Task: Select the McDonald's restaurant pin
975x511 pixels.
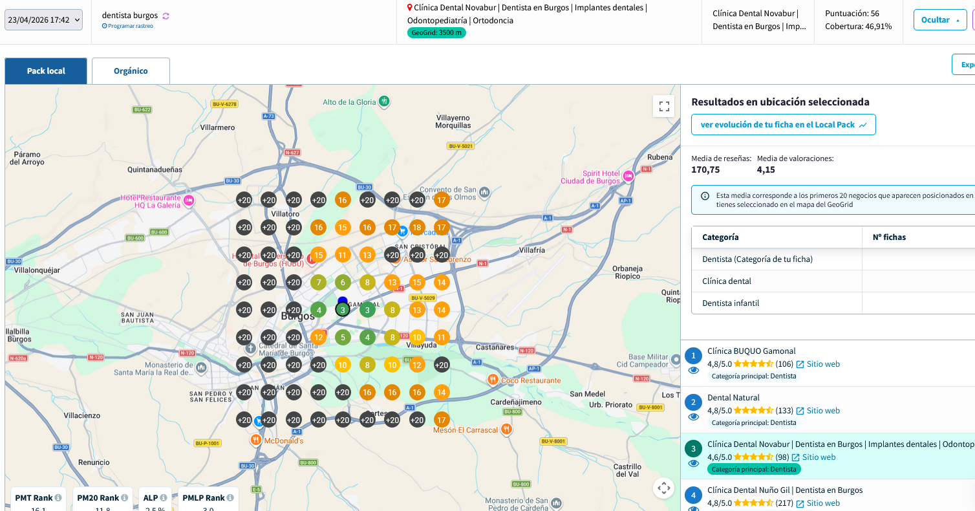Action: point(256,440)
